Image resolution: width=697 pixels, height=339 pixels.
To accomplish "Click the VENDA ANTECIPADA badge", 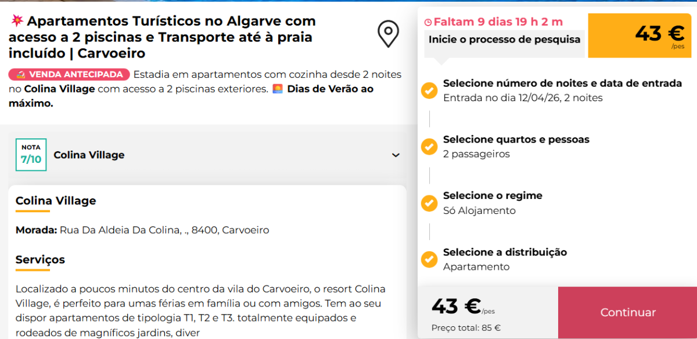I will point(69,74).
